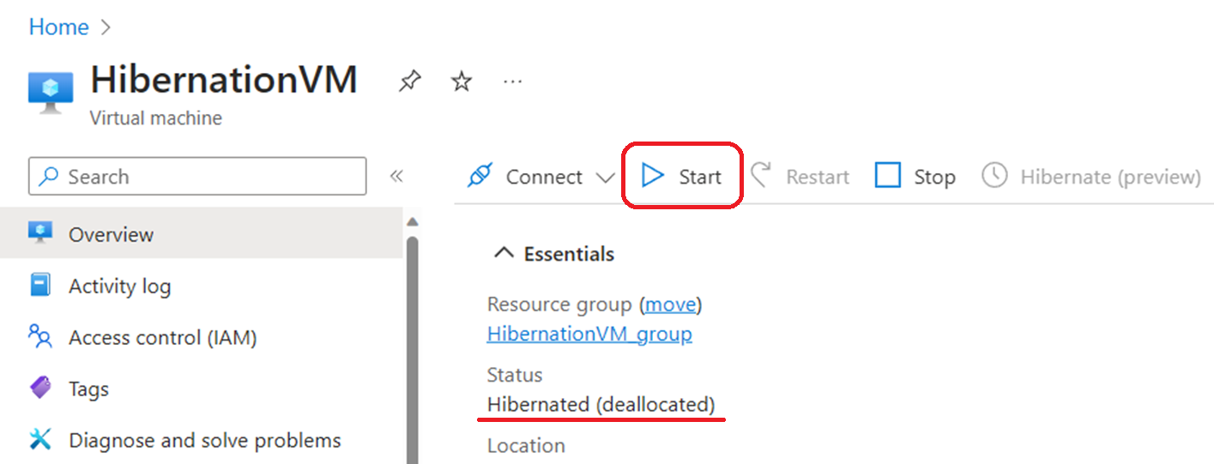Click the sidebar vertical scrollbar thumb
Viewport: 1214px width, 464px height.
(x=412, y=349)
